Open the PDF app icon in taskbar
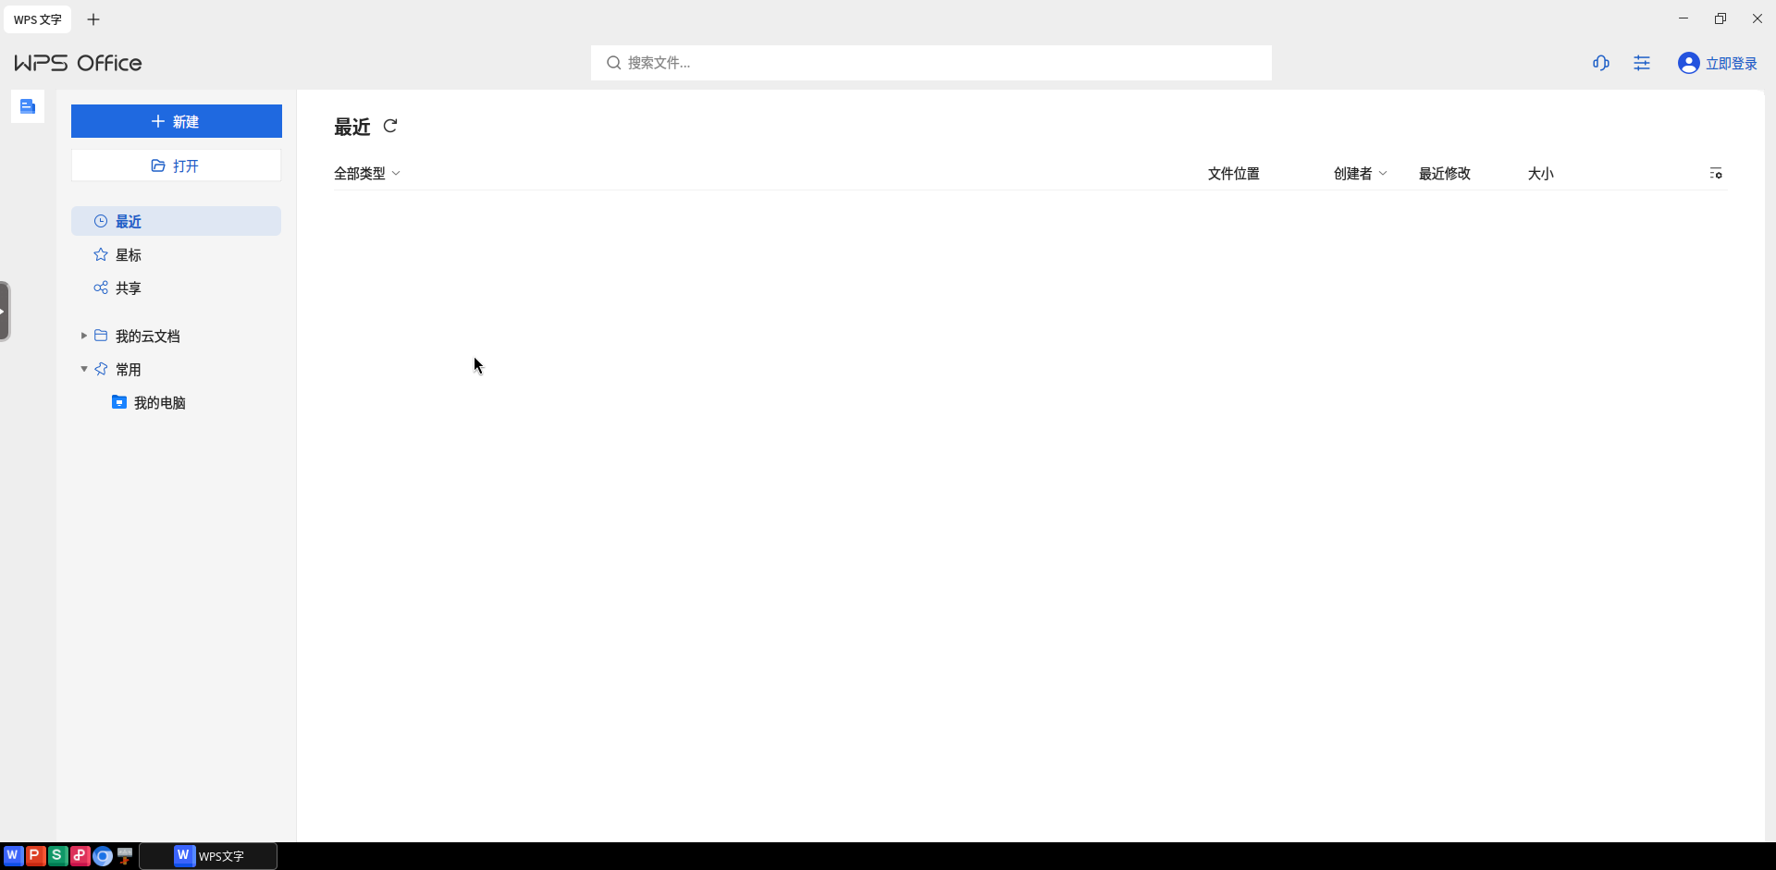 click(x=80, y=855)
